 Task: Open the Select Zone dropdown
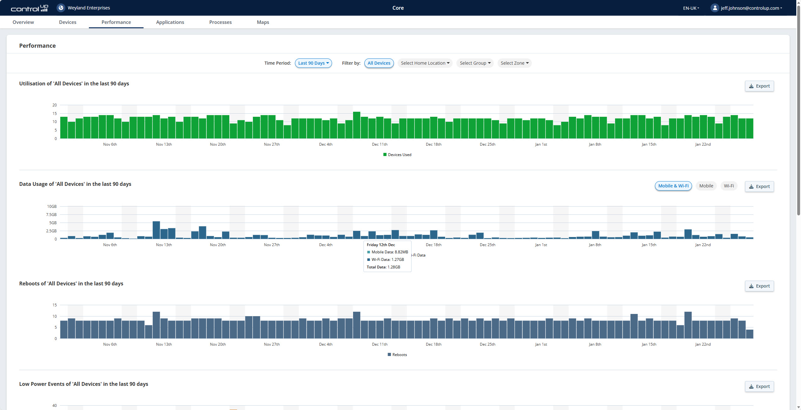pos(514,63)
